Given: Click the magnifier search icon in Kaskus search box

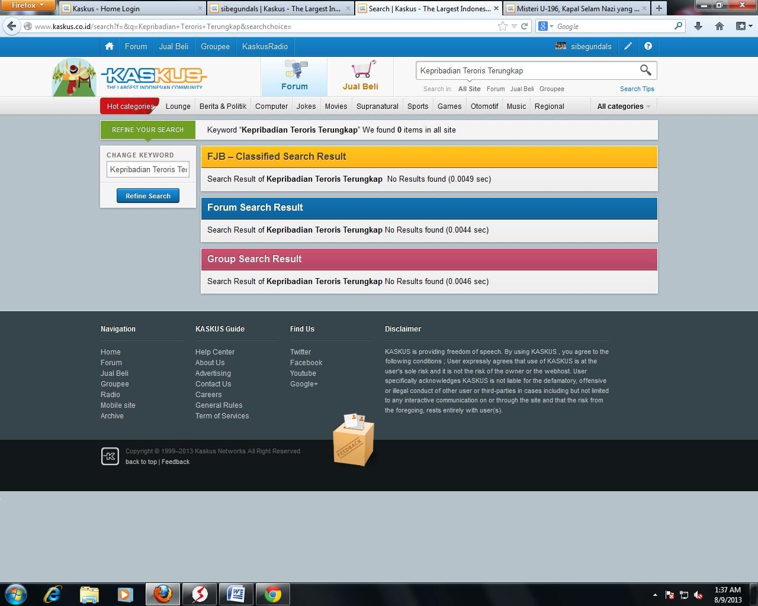Looking at the screenshot, I should point(645,70).
